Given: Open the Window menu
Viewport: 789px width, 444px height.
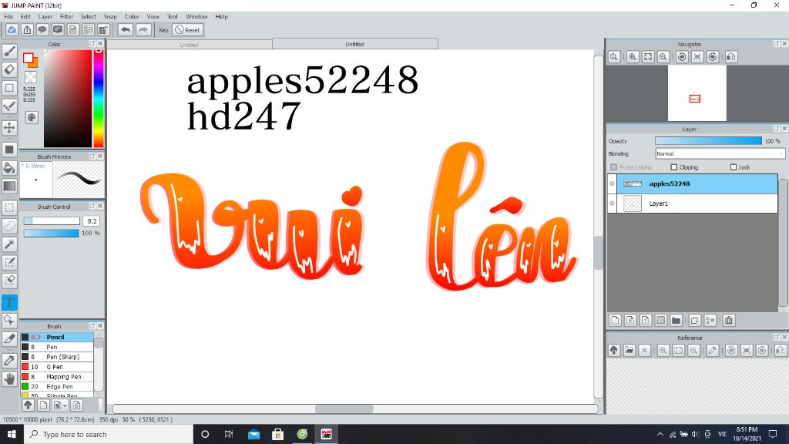Looking at the screenshot, I should 196,17.
